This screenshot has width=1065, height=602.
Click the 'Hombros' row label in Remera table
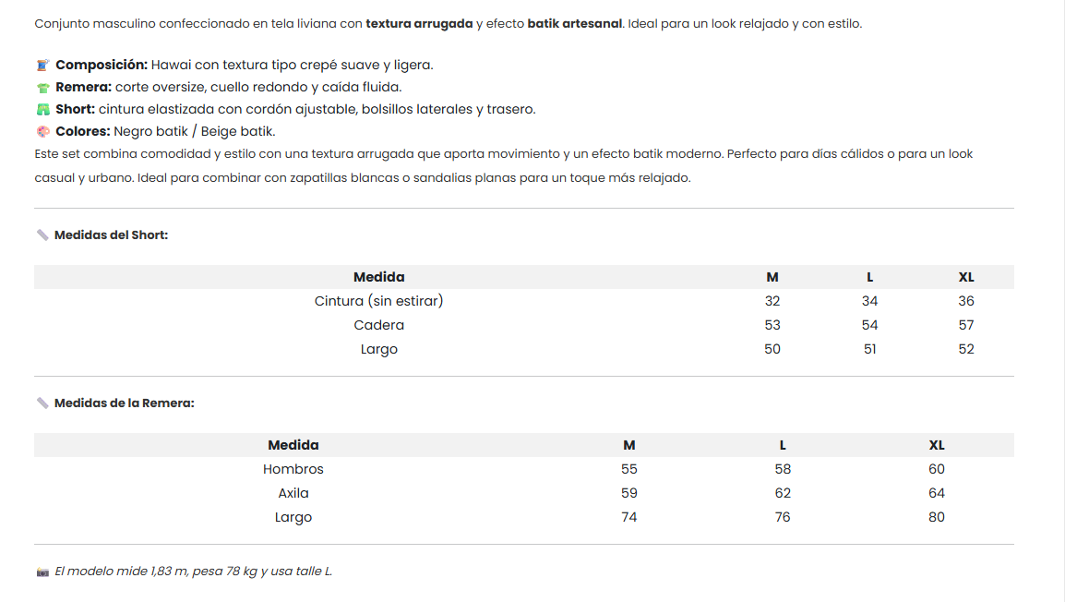pyautogui.click(x=293, y=469)
